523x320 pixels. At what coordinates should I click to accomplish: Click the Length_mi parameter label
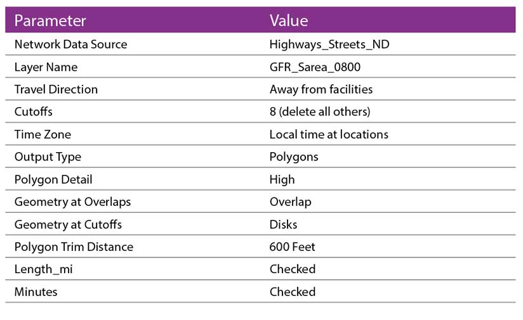[43, 269]
